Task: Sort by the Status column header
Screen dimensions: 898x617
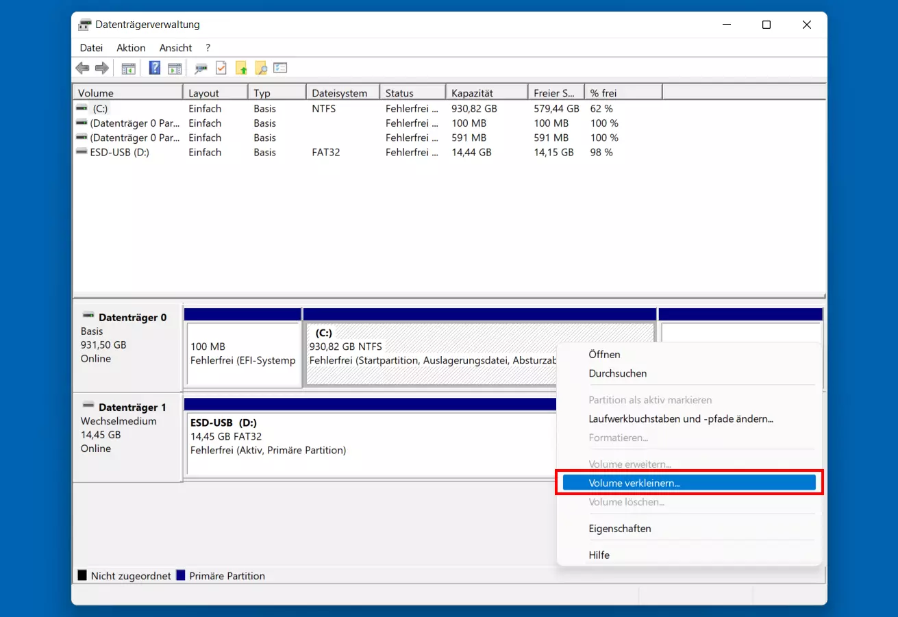Action: [413, 93]
